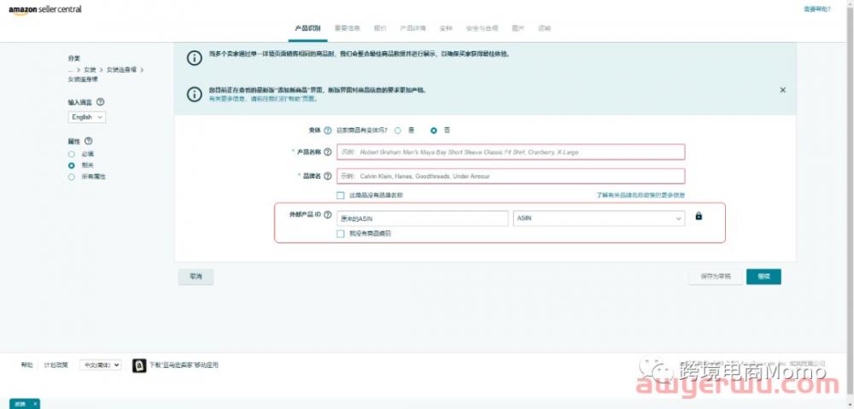854x409 pixels.
Task: Focus the 产品名称 product name field
Action: [511, 152]
